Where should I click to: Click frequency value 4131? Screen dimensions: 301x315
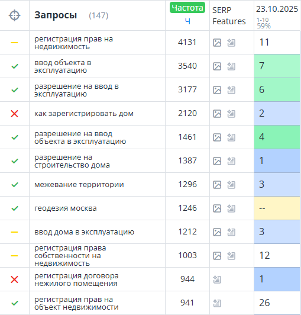pyautogui.click(x=187, y=43)
